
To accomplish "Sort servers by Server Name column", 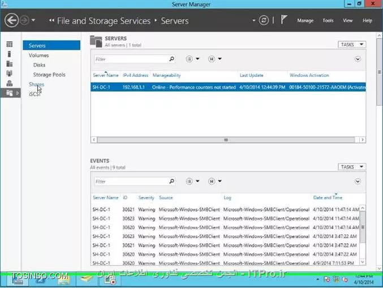I will pyautogui.click(x=106, y=75).
